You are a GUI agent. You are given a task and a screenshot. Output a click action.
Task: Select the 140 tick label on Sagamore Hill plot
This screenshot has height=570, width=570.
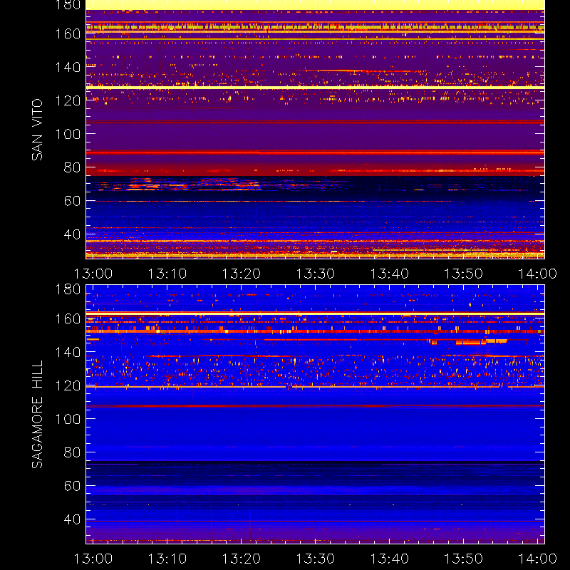68,352
